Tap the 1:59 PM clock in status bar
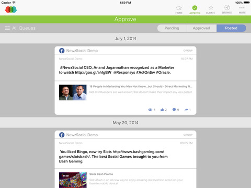The width and height of the screenshot is (251, 188). 125,3
